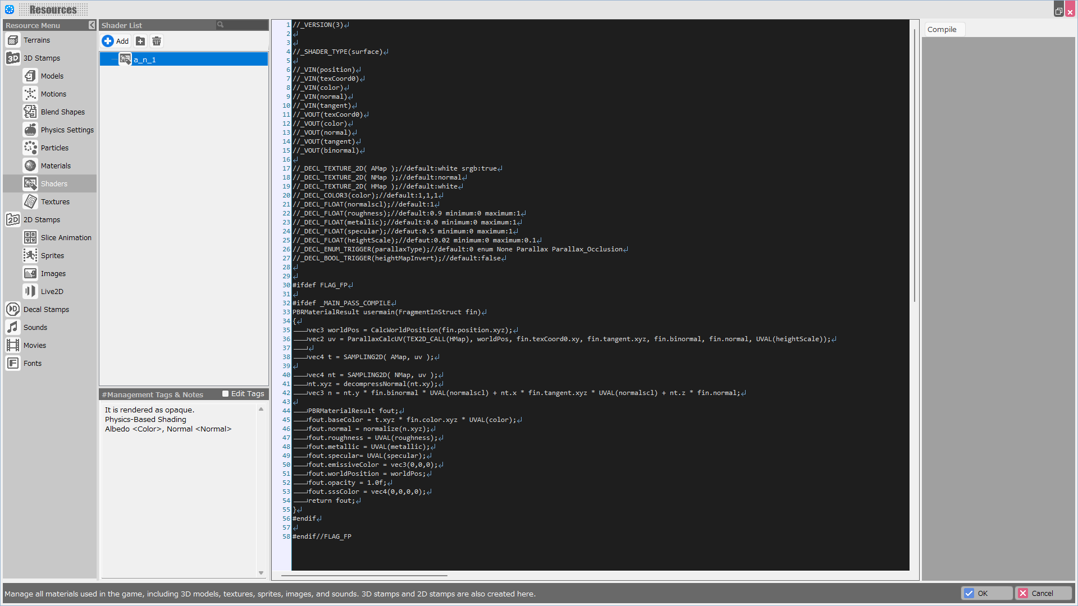Switch to the Compile tab
This screenshot has width=1078, height=606.
[x=942, y=30]
